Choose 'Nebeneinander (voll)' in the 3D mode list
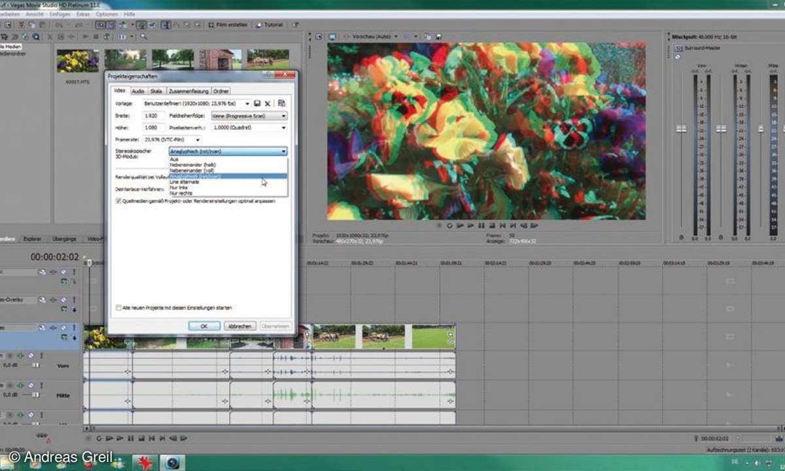The image size is (785, 471). click(x=228, y=171)
